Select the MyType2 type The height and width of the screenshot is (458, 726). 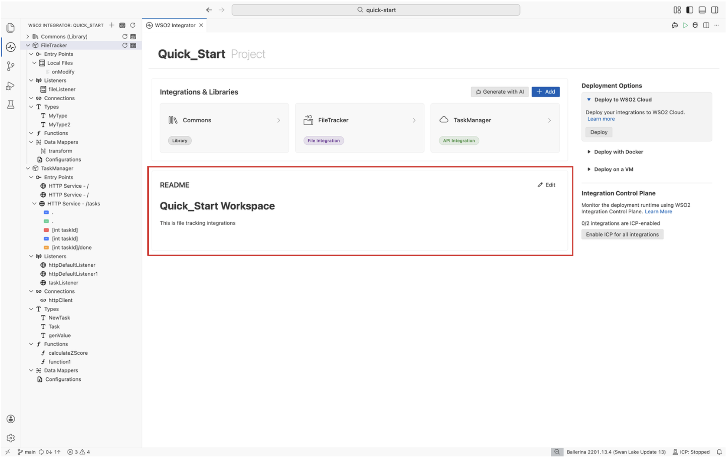click(59, 125)
